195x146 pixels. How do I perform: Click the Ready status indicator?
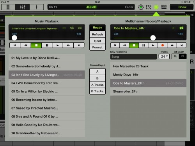tap(97, 28)
